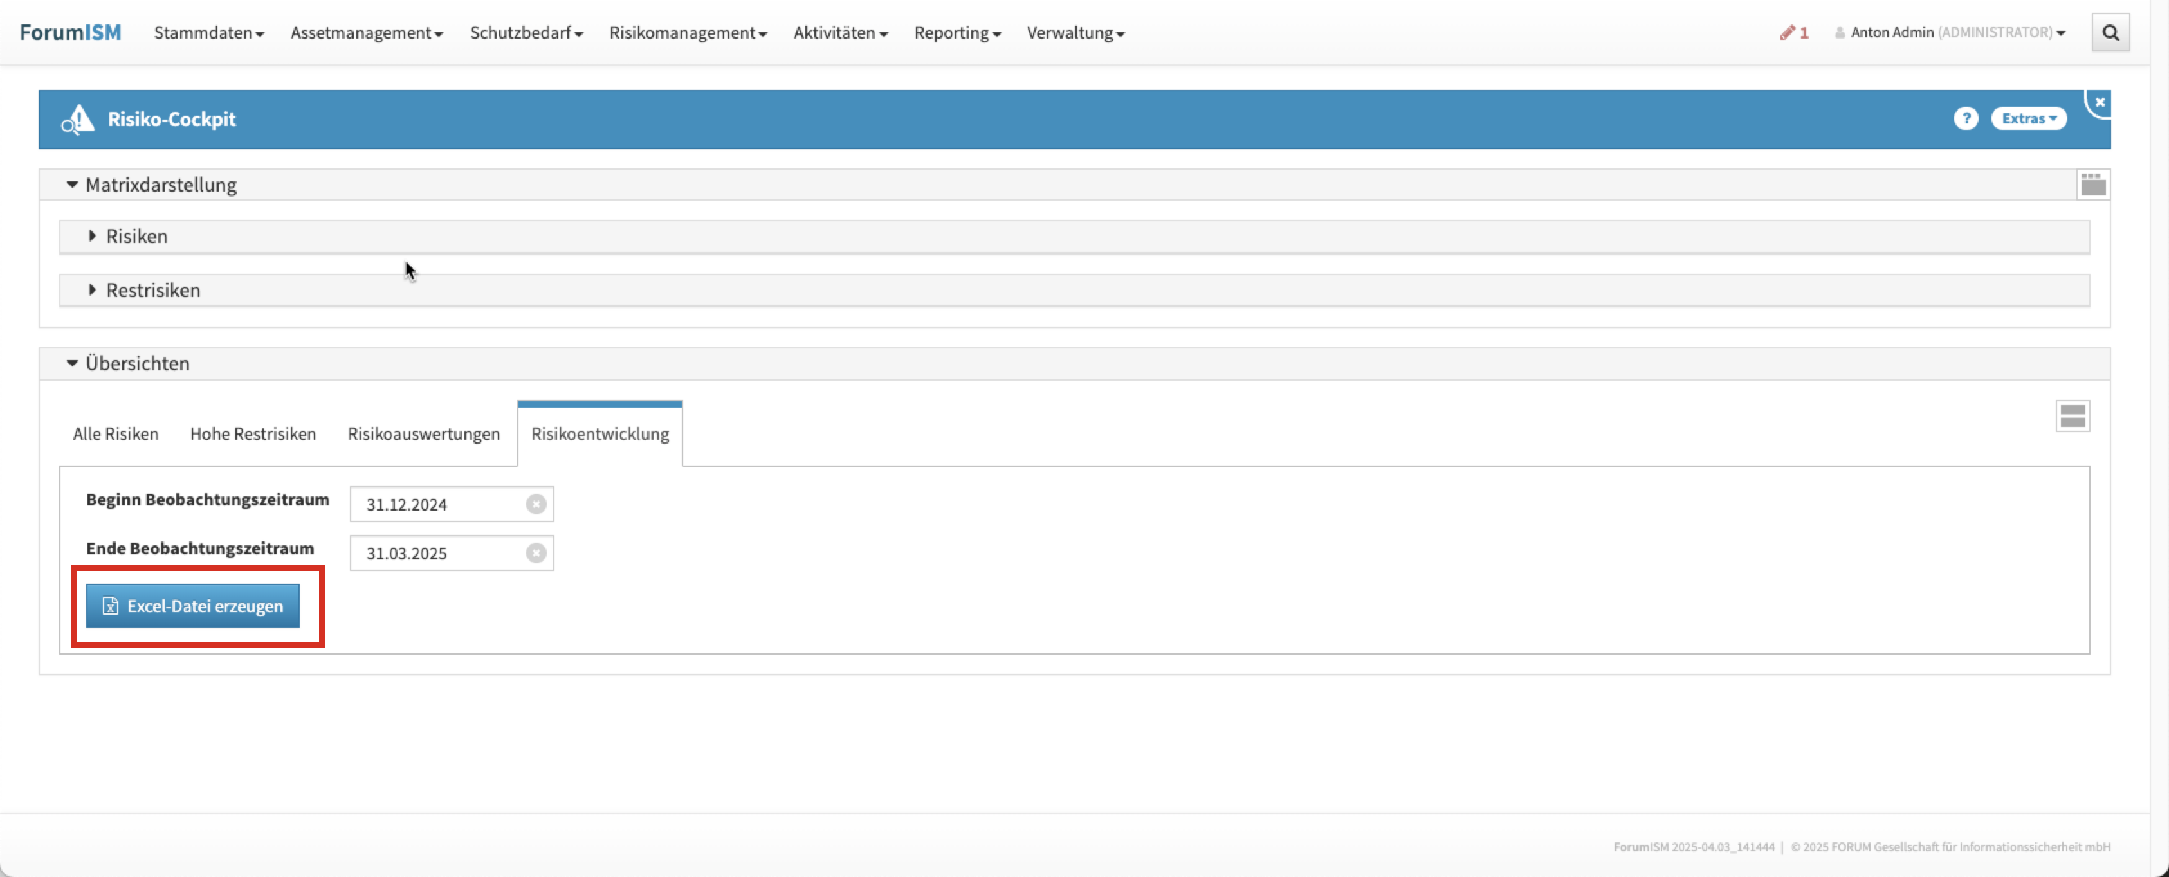This screenshot has width=2169, height=877.
Task: Click the Übersichten layout toggle icon
Action: tap(2072, 416)
